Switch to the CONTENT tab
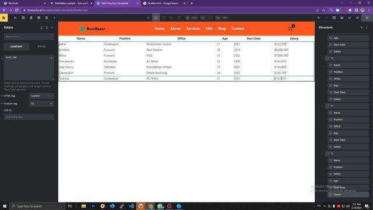 pos(16,47)
